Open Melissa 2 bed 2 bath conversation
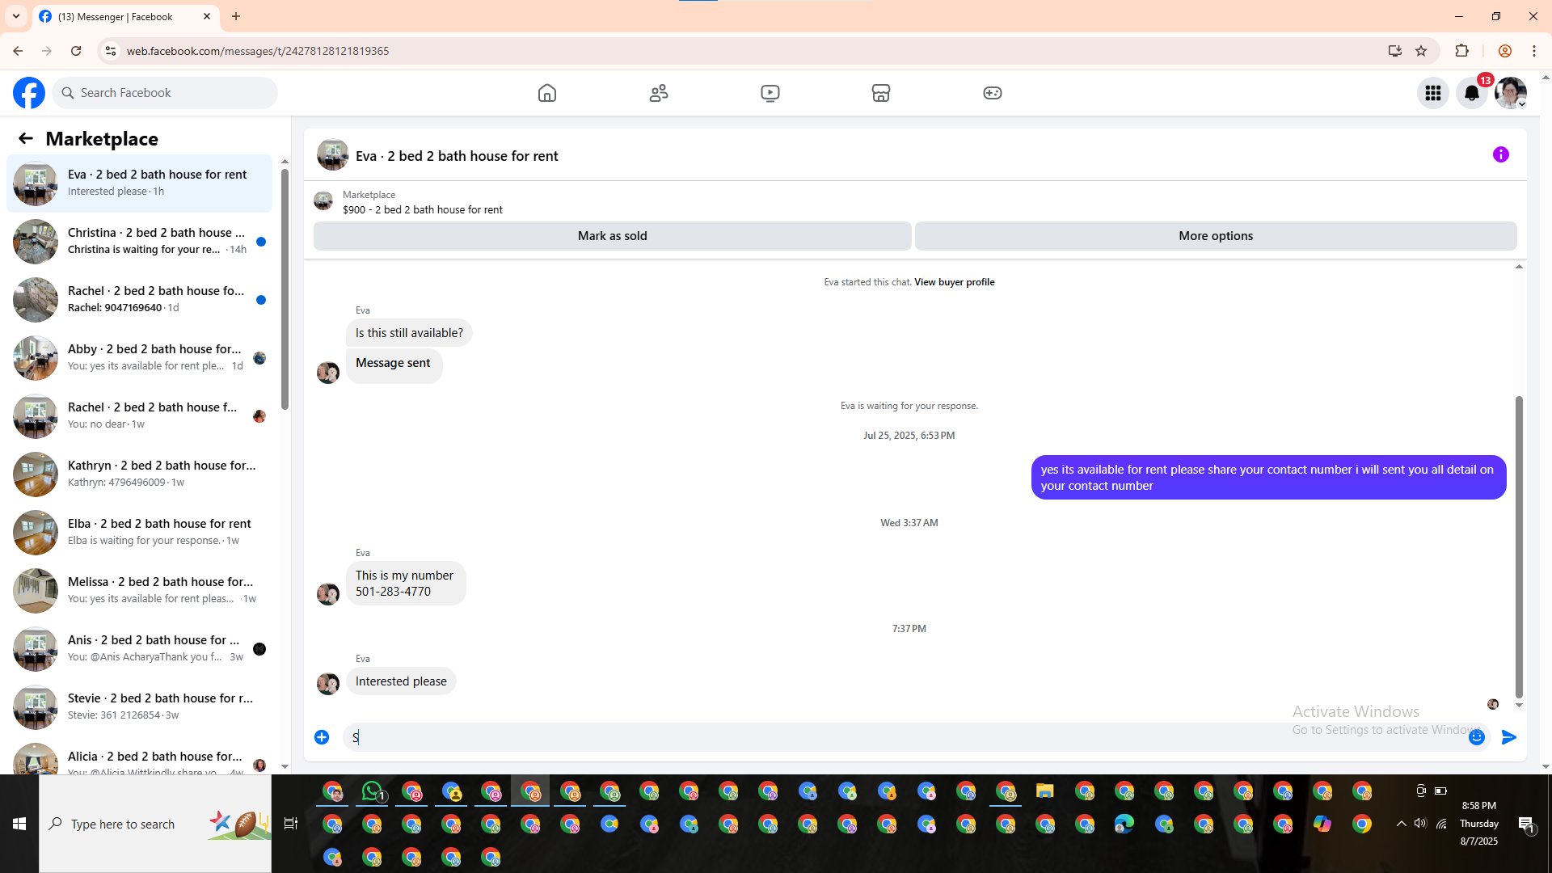This screenshot has width=1552, height=873. (x=139, y=591)
